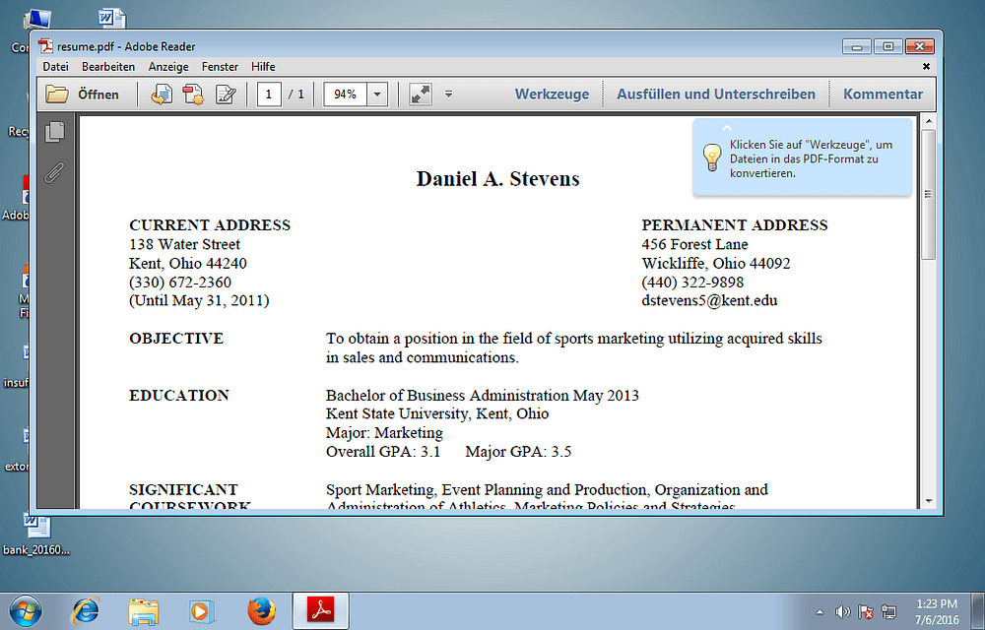Screen dimensions: 985x630
Task: Click the volume speaker tray icon
Action: tap(842, 611)
